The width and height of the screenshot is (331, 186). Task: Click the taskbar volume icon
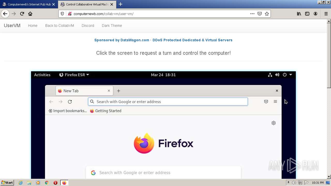[x=294, y=183]
